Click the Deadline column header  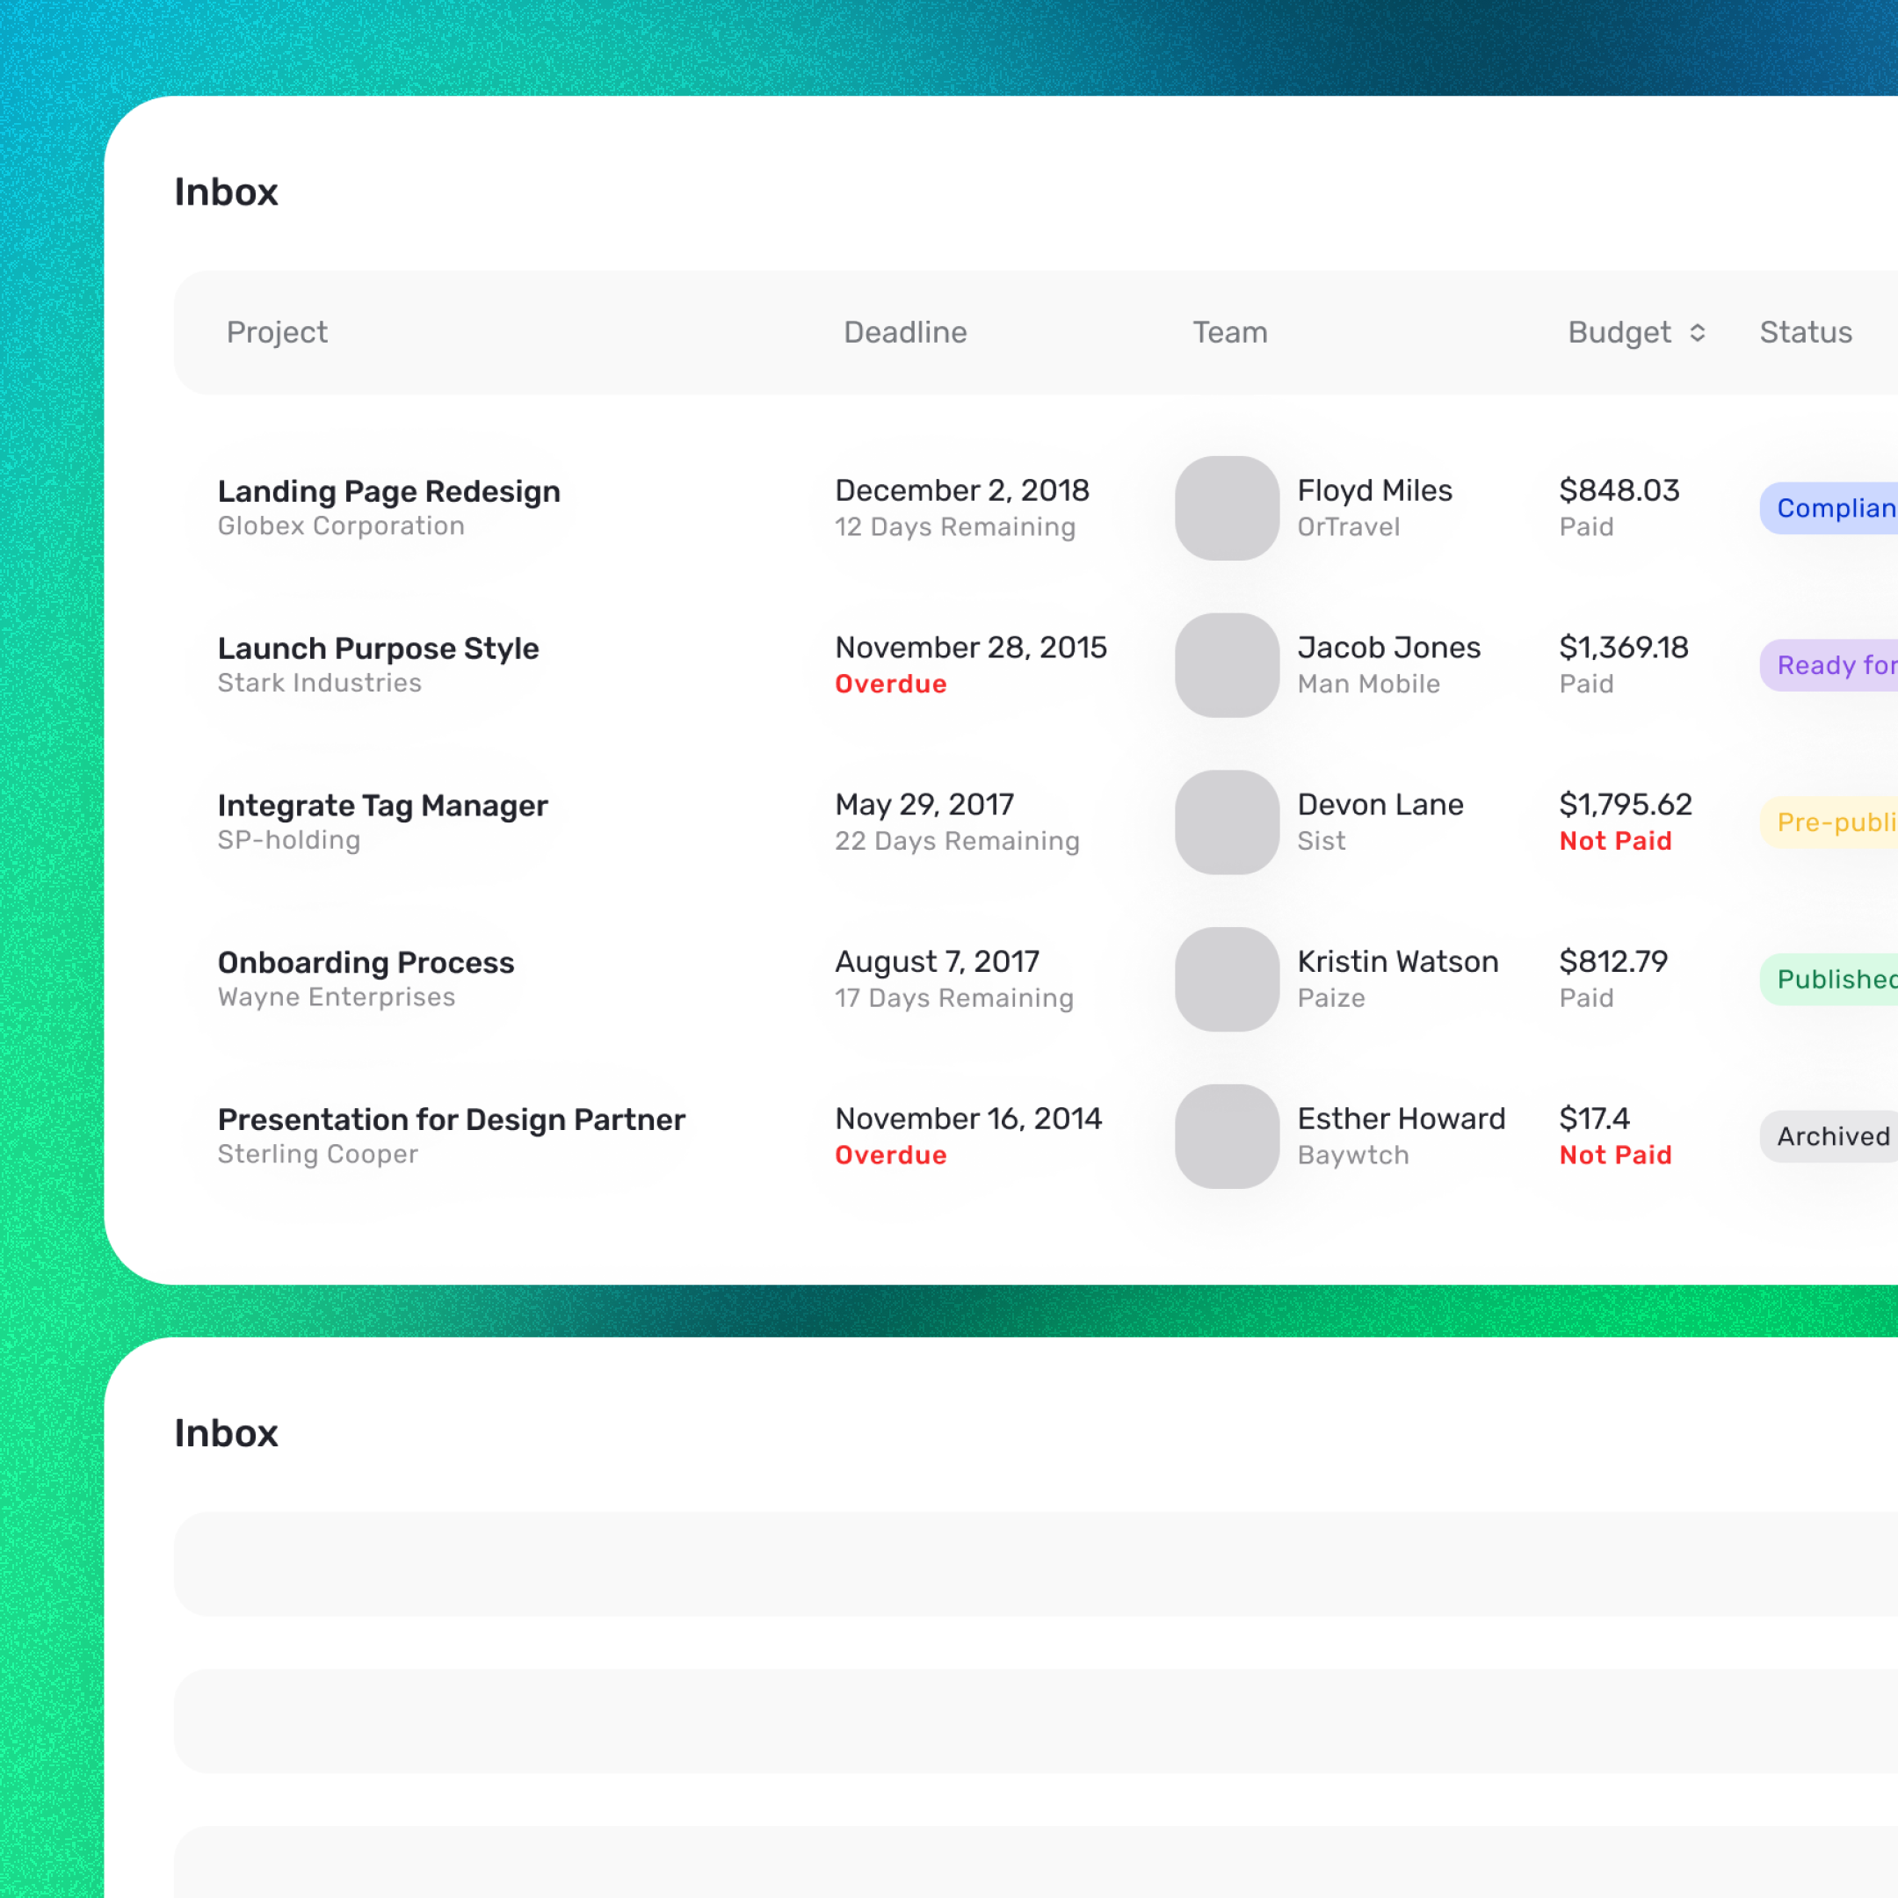click(905, 333)
